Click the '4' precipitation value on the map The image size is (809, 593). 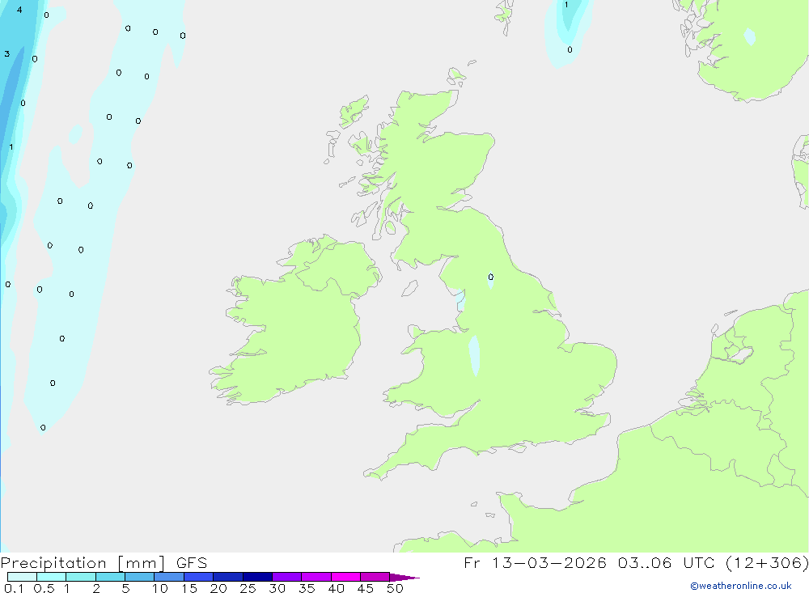coord(19,10)
